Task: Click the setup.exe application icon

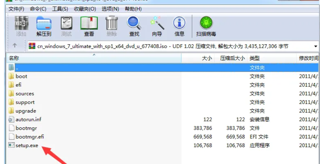Action: pyautogui.click(x=12, y=145)
